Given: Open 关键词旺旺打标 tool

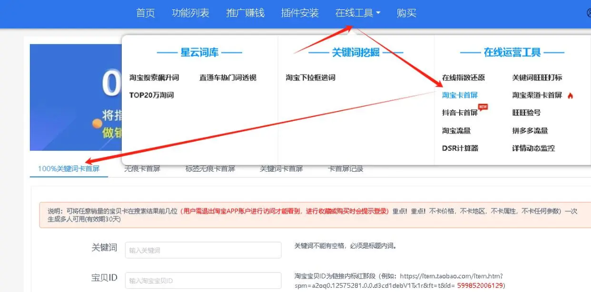Looking at the screenshot, I should (x=537, y=78).
